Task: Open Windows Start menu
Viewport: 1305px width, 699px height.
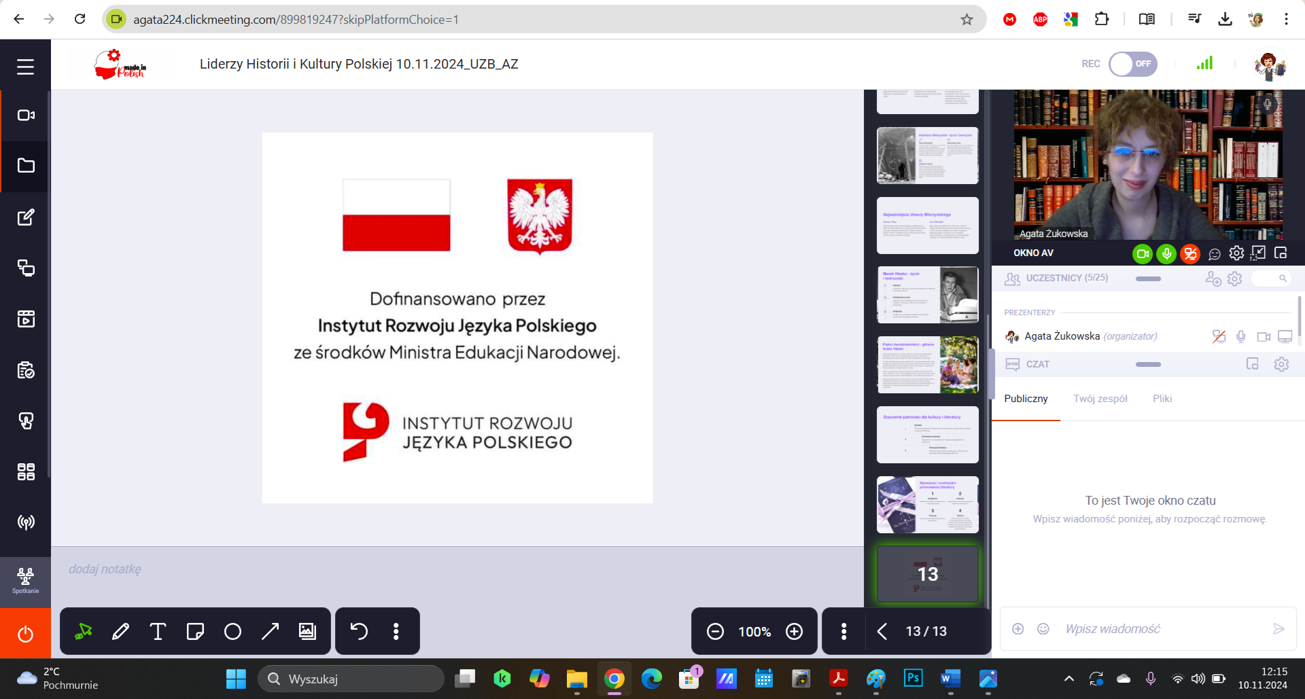Action: [236, 679]
